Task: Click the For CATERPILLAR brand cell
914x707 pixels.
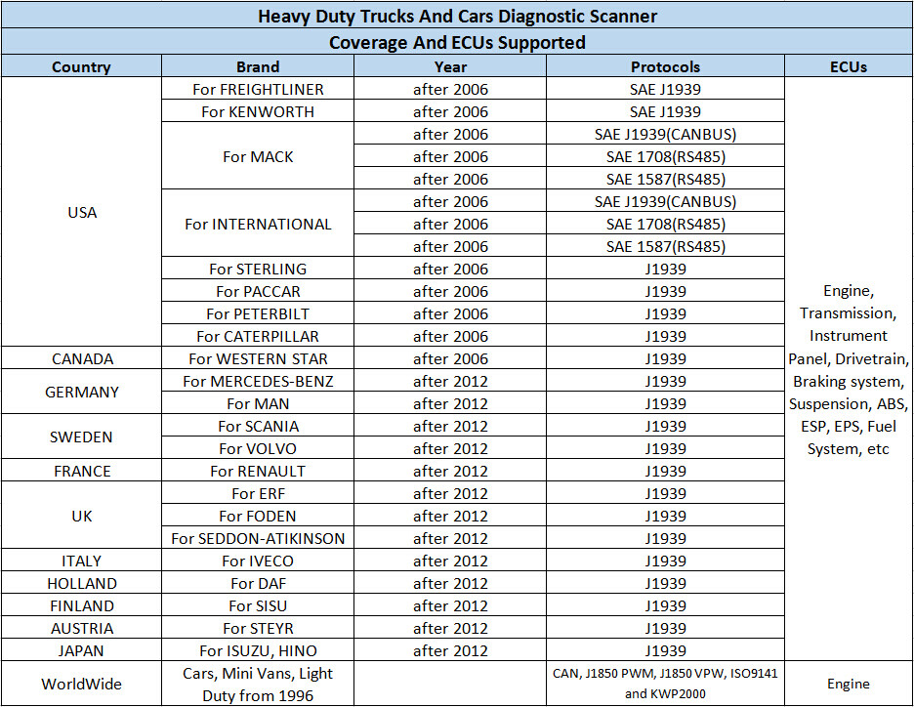Action: point(258,336)
